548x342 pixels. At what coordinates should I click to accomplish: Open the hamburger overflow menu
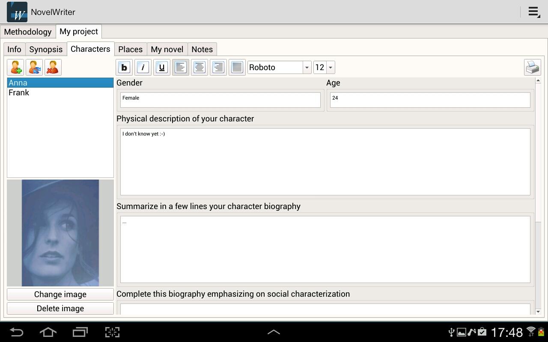[534, 12]
